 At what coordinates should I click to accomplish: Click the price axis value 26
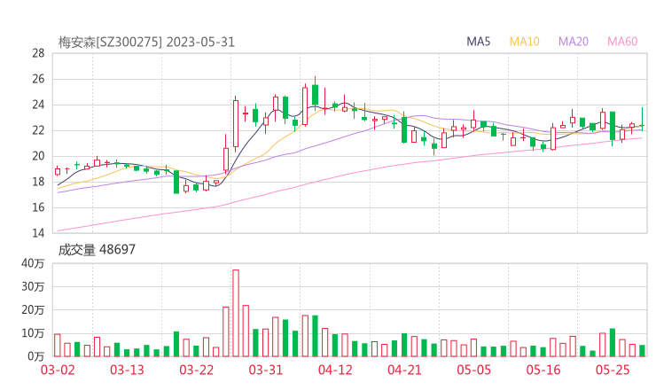[x=38, y=79]
